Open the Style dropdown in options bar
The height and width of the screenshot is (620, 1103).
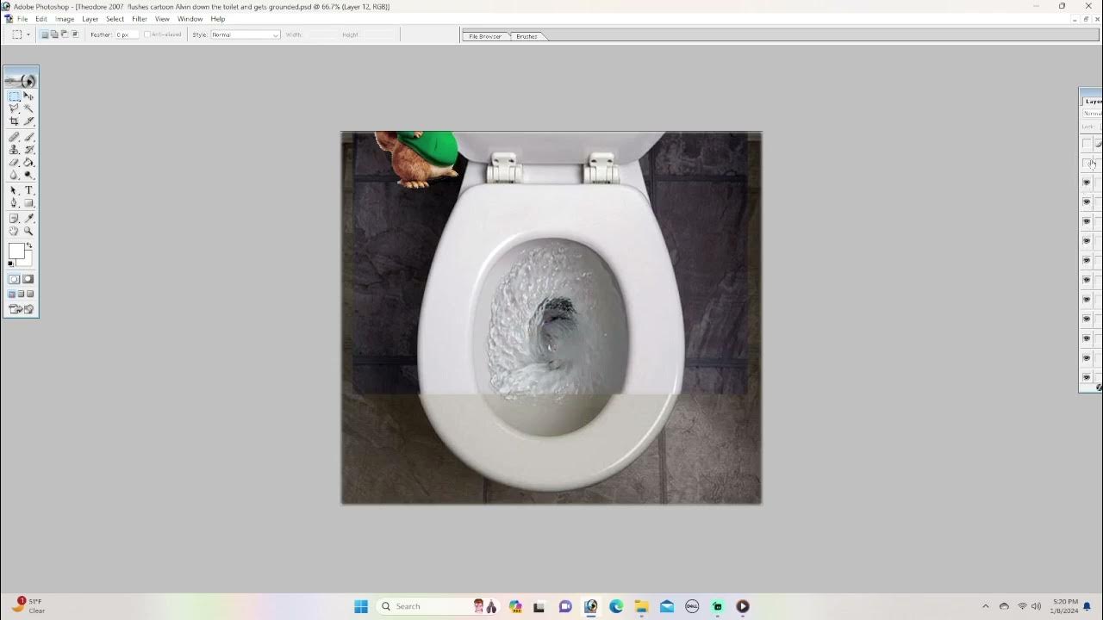click(246, 34)
